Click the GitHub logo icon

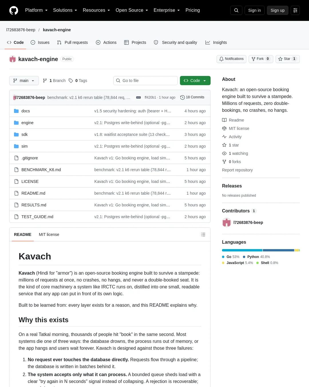(x=14, y=10)
